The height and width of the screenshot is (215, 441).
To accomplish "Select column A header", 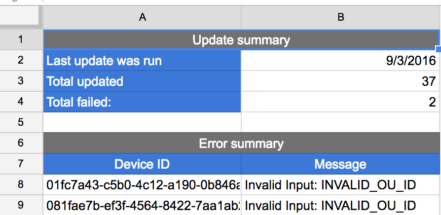I will point(142,17).
